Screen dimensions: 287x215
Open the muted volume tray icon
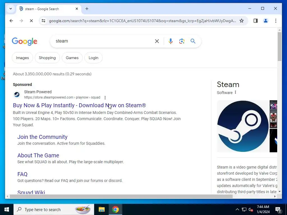(x=251, y=209)
